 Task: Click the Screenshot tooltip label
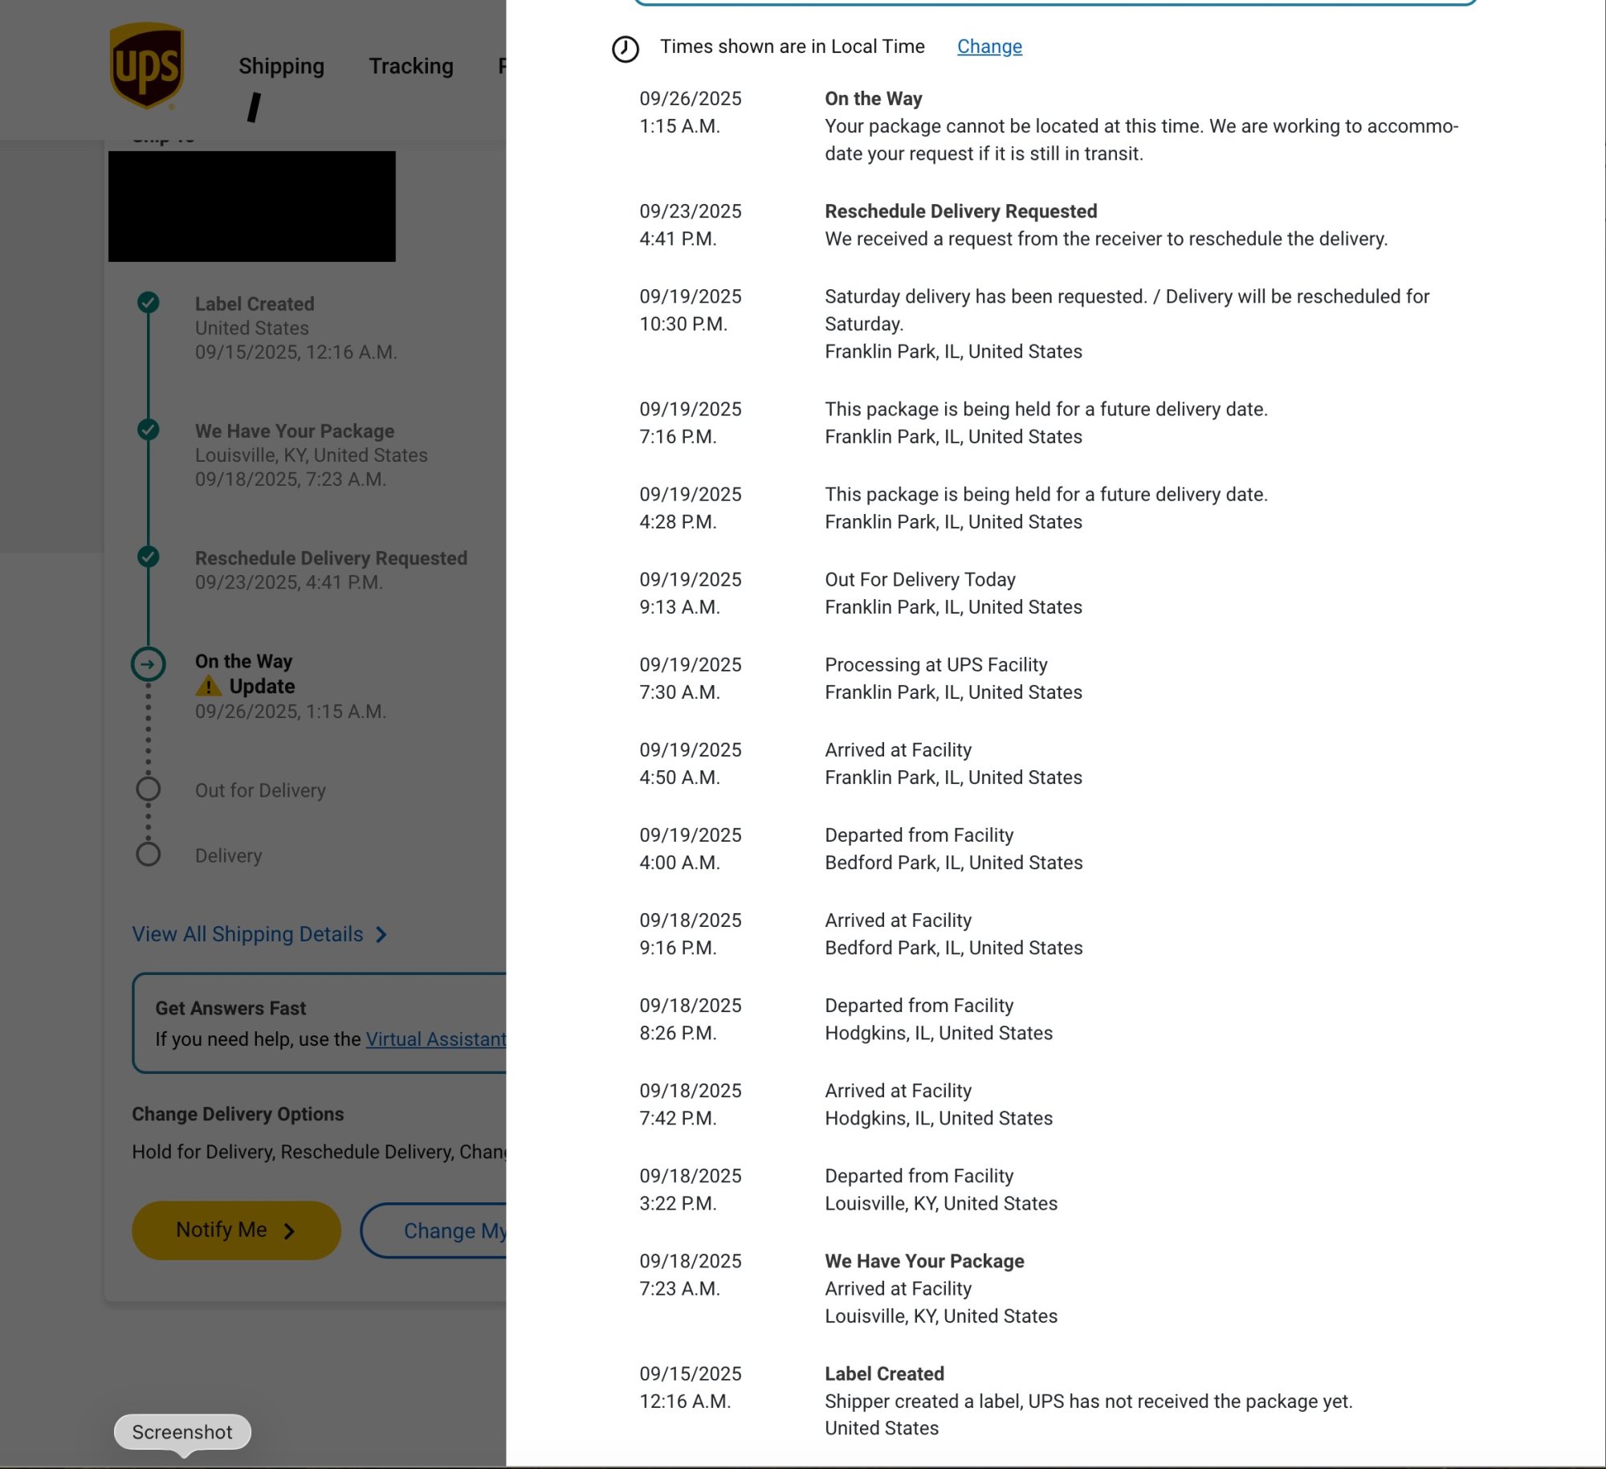[182, 1432]
